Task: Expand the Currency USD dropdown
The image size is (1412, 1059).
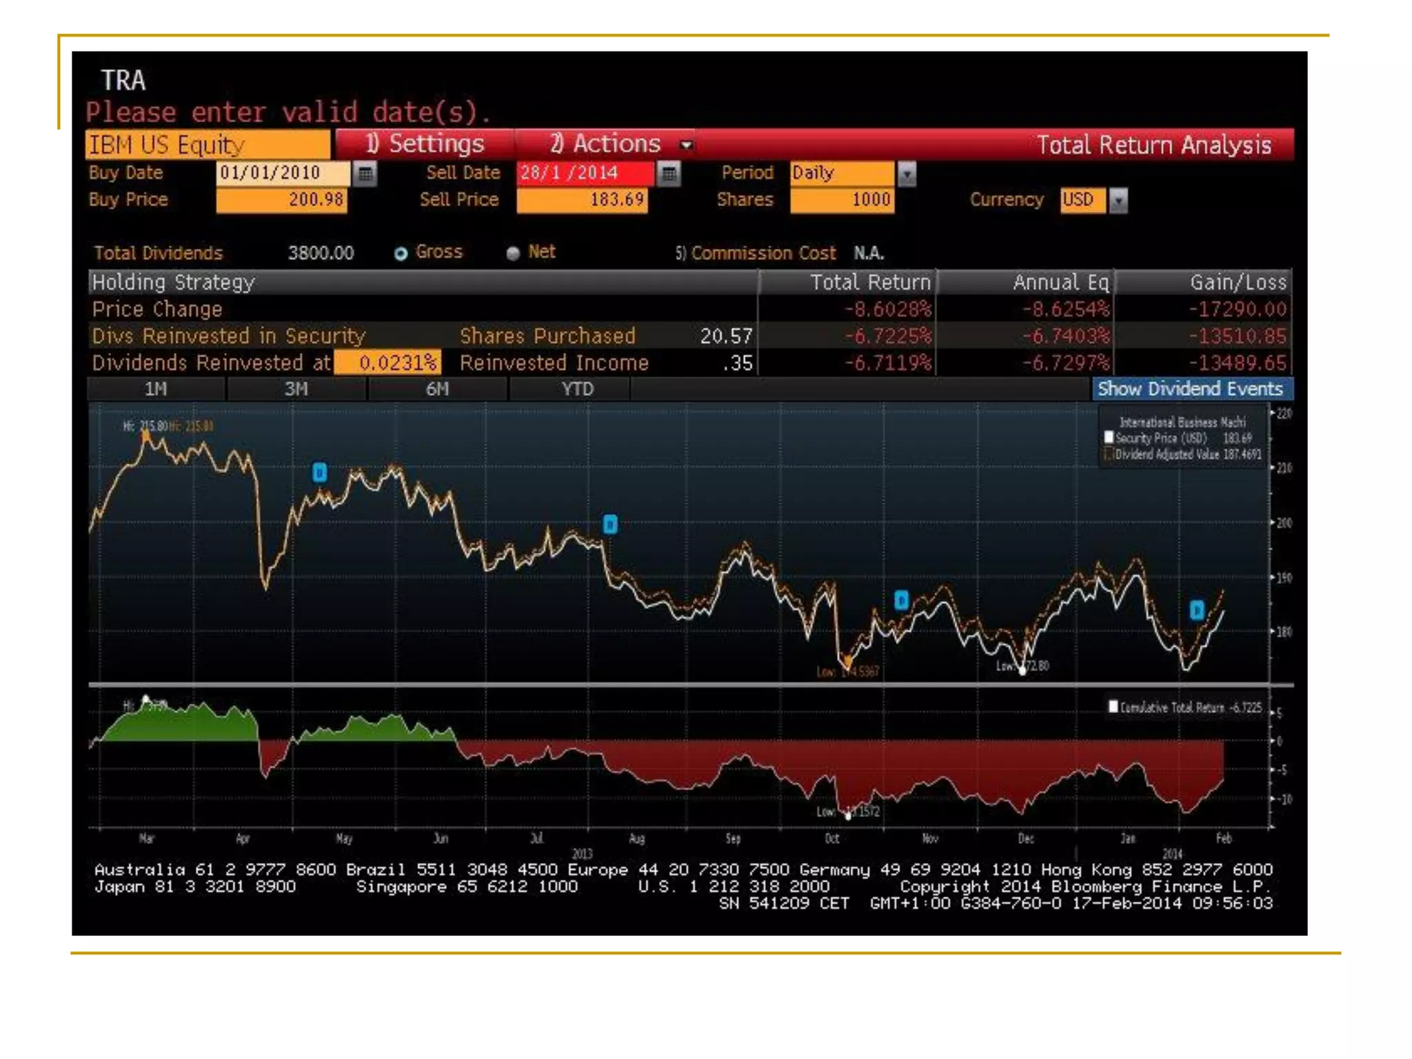Action: pos(1118,201)
